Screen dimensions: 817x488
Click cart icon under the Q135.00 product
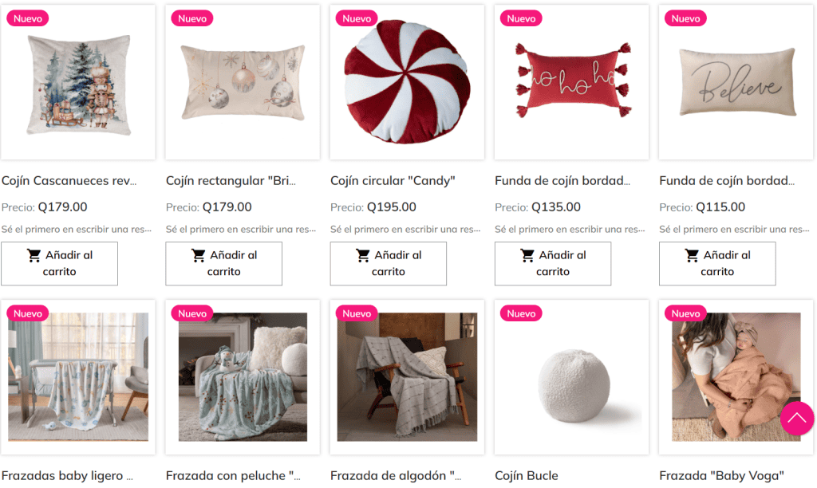(x=527, y=255)
